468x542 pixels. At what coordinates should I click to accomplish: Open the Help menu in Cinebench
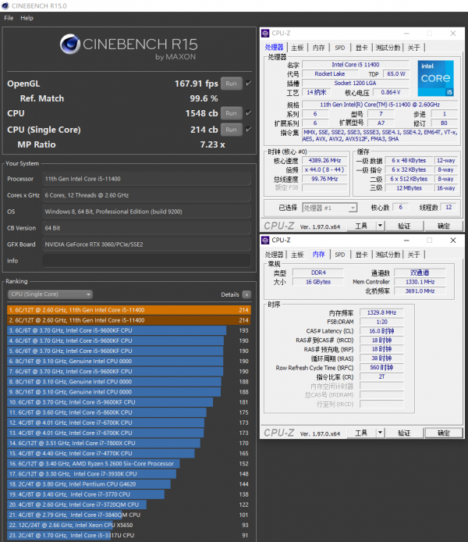(27, 18)
